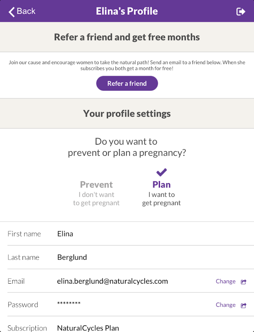The width and height of the screenshot is (254, 332).
Task: Tap the 'I don't want to get pregnant' text
Action: click(x=96, y=199)
